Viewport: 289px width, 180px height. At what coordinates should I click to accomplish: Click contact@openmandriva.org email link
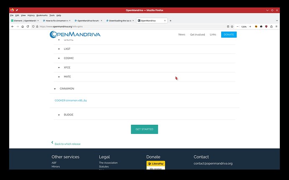[x=213, y=163]
